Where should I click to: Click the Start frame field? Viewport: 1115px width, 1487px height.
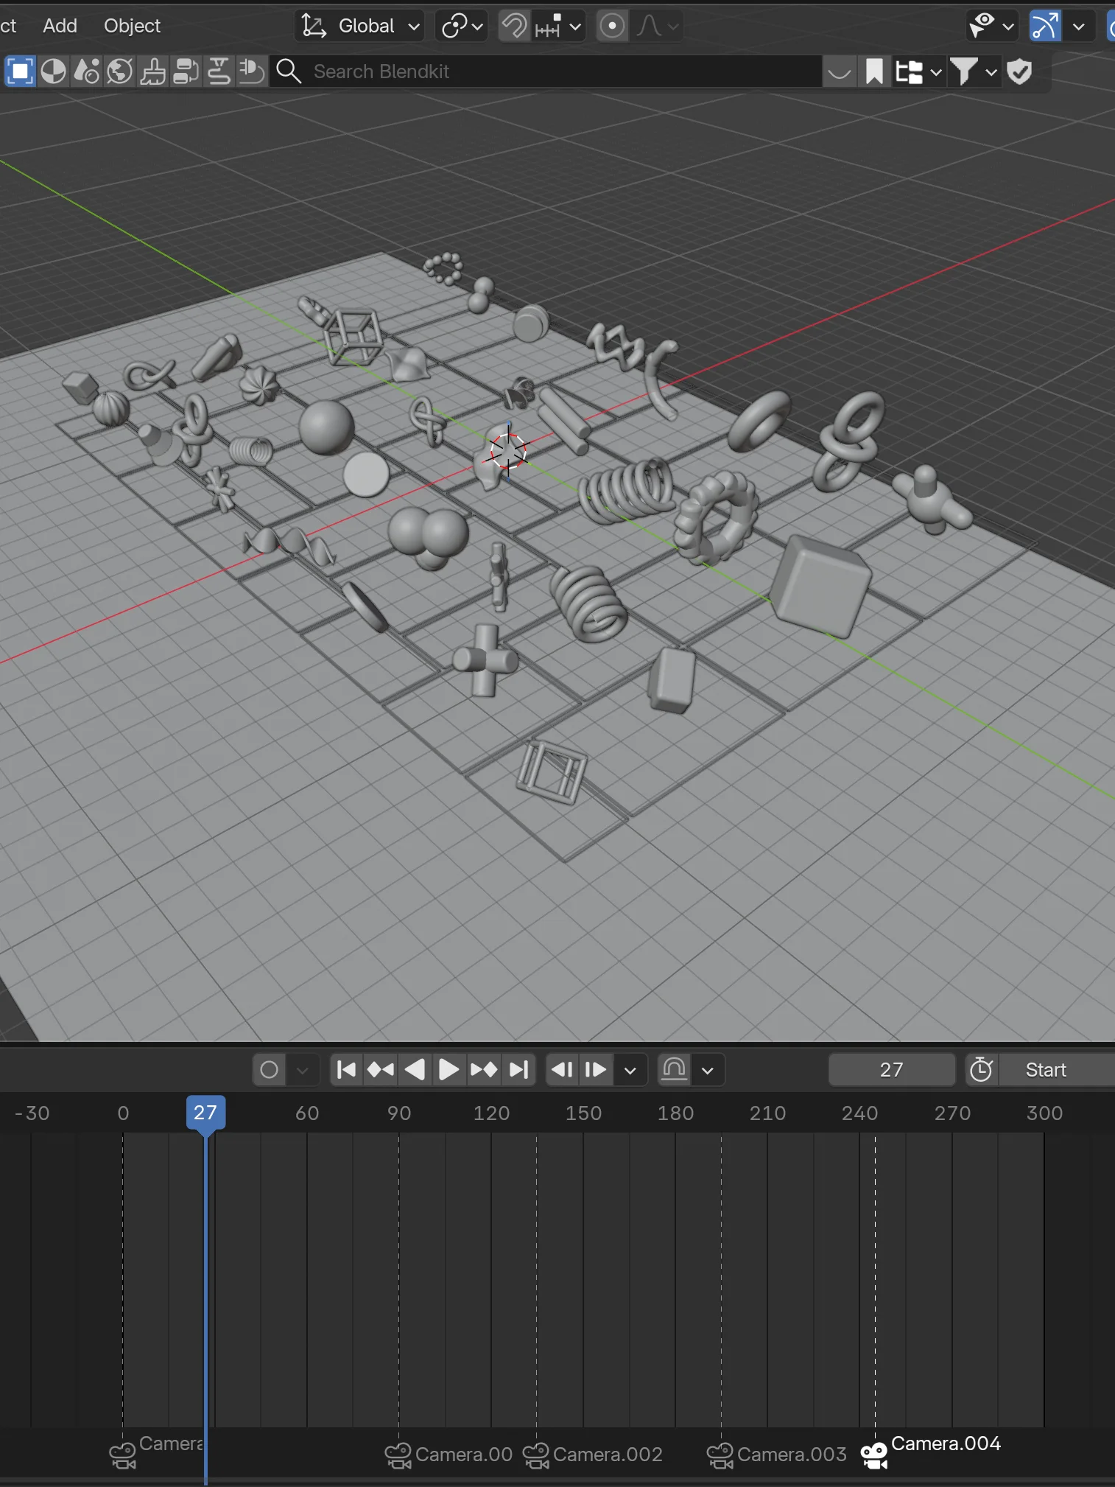[1058, 1070]
